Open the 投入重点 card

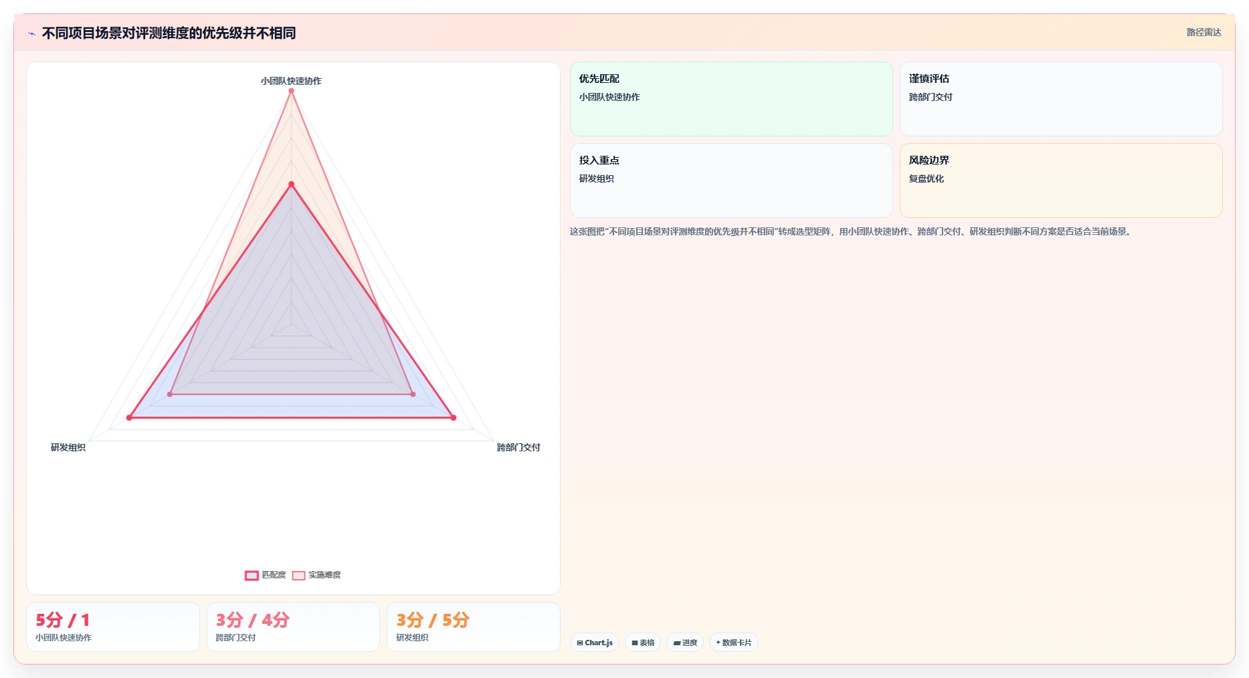coord(731,181)
